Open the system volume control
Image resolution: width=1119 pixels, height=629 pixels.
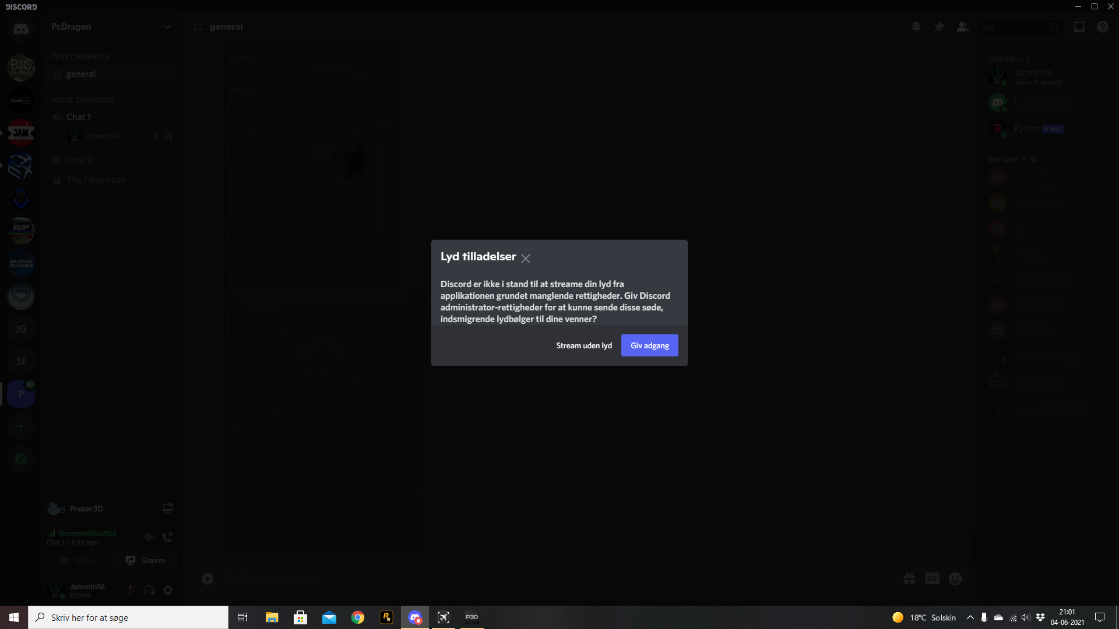tap(1026, 617)
